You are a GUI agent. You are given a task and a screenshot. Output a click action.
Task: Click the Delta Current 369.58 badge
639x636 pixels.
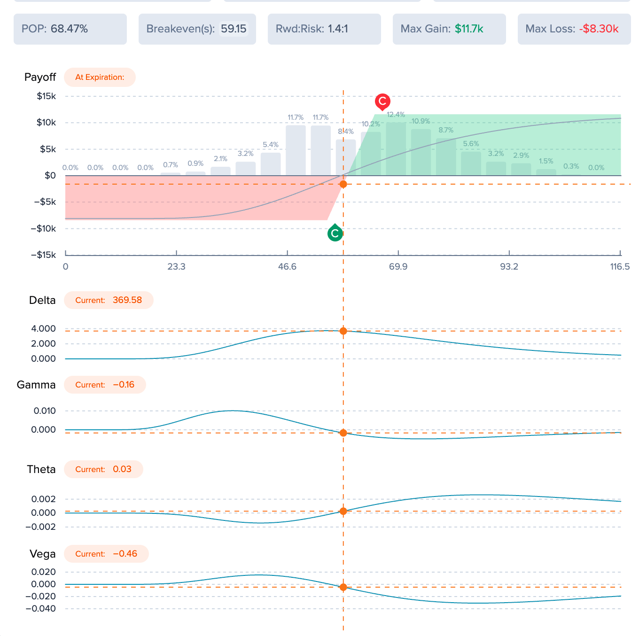tap(109, 300)
